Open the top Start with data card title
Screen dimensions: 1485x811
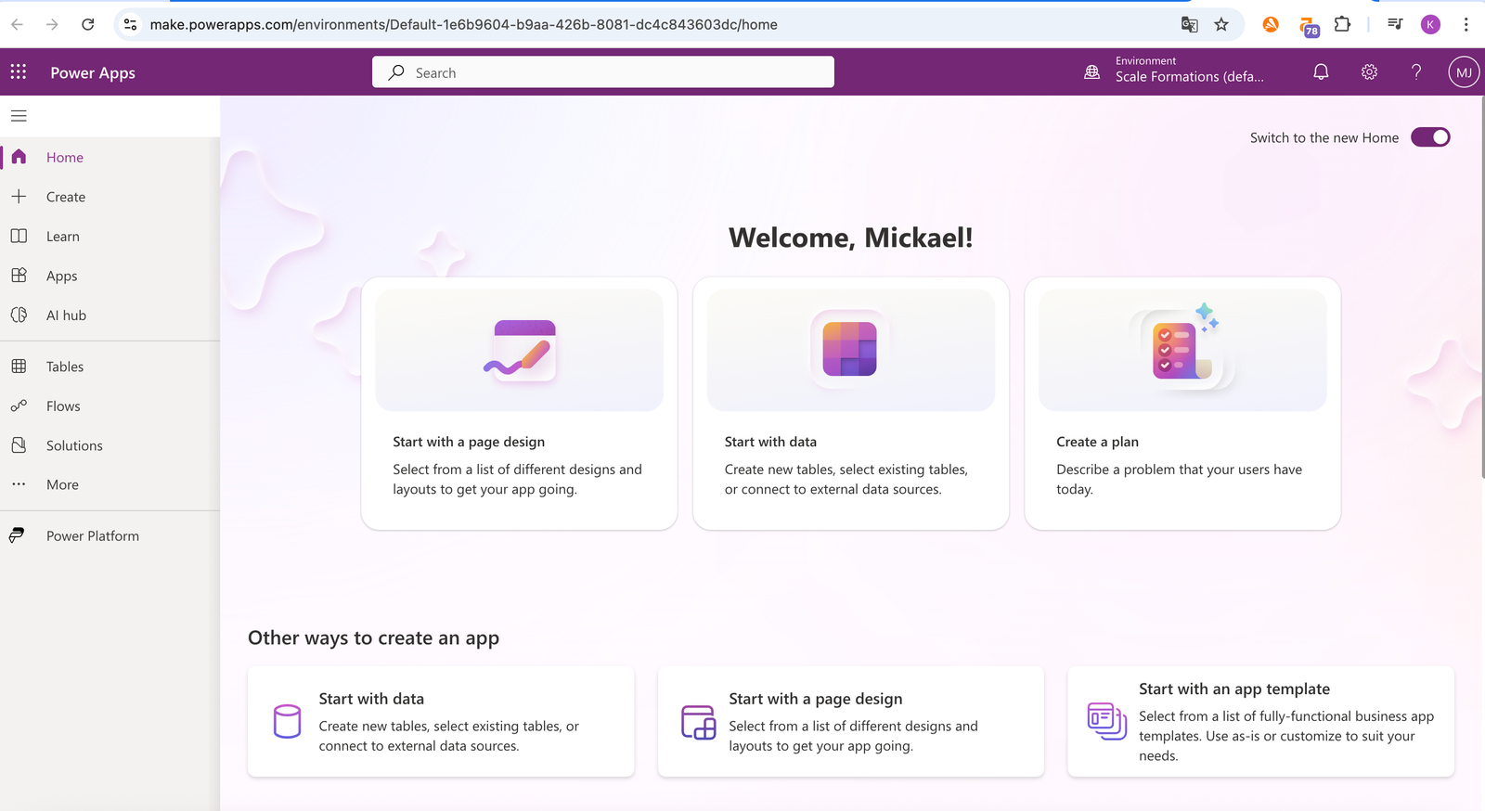pos(770,442)
